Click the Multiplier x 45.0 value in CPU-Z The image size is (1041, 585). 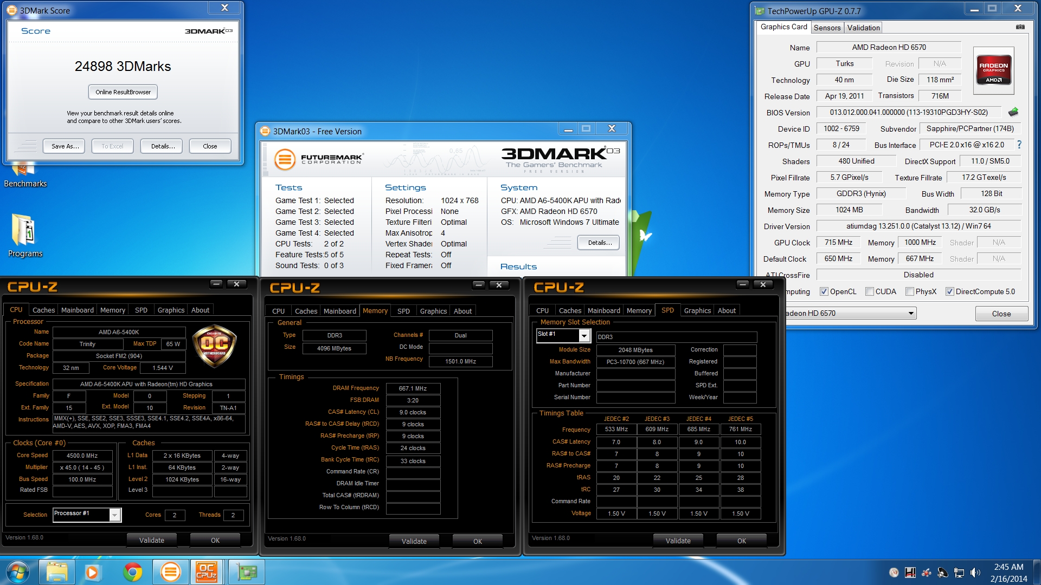click(82, 467)
